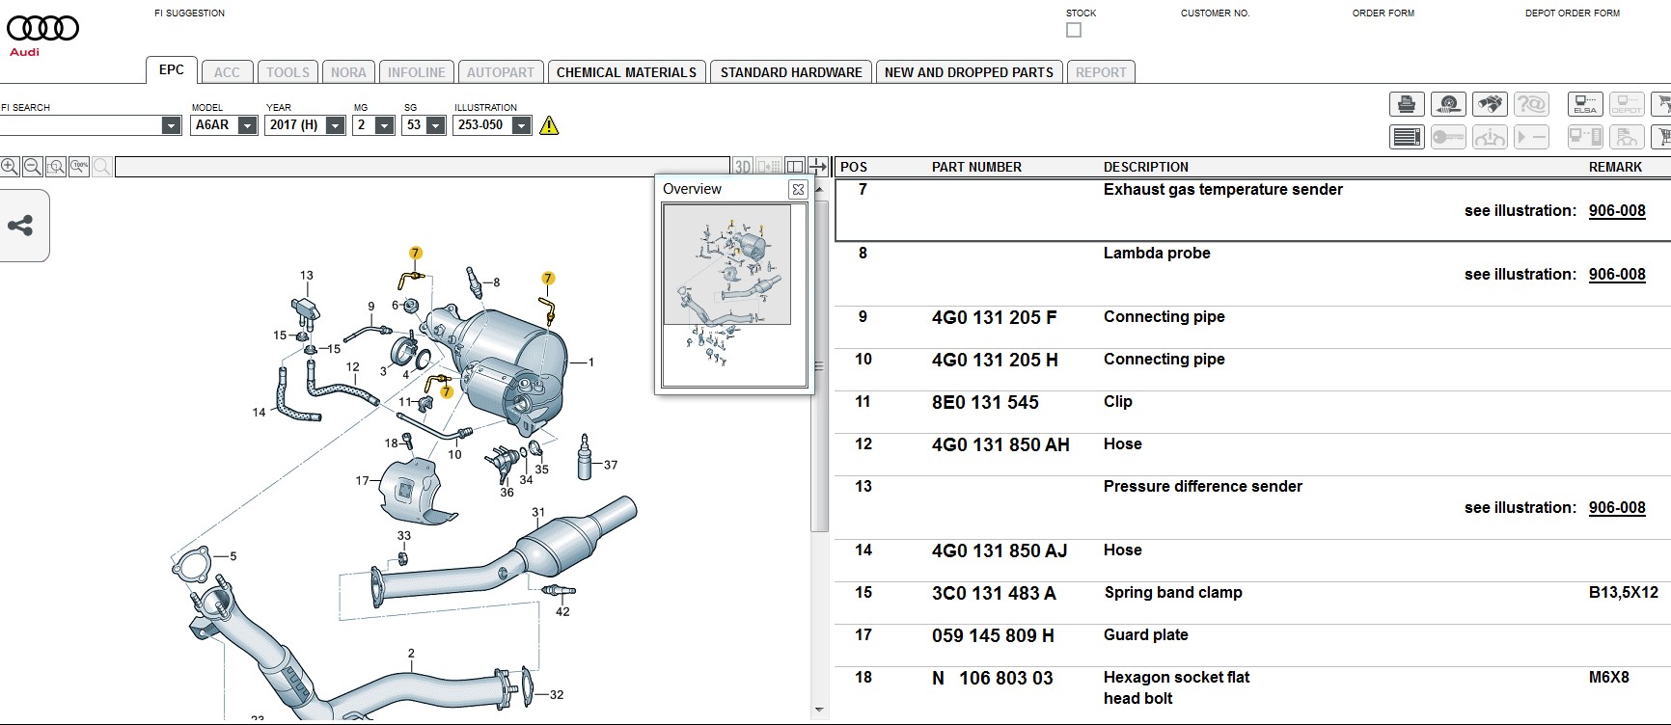
Task: Click the DEPOT icon
Action: click(x=1627, y=104)
